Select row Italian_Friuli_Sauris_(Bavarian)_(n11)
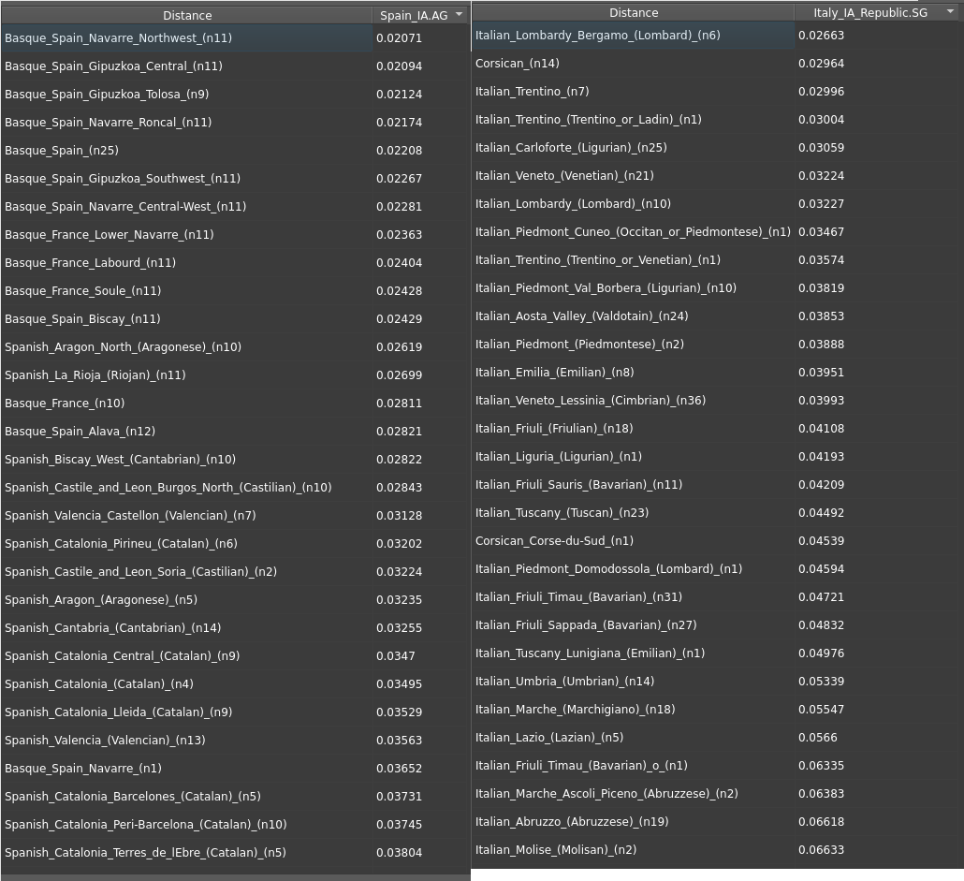 point(716,484)
